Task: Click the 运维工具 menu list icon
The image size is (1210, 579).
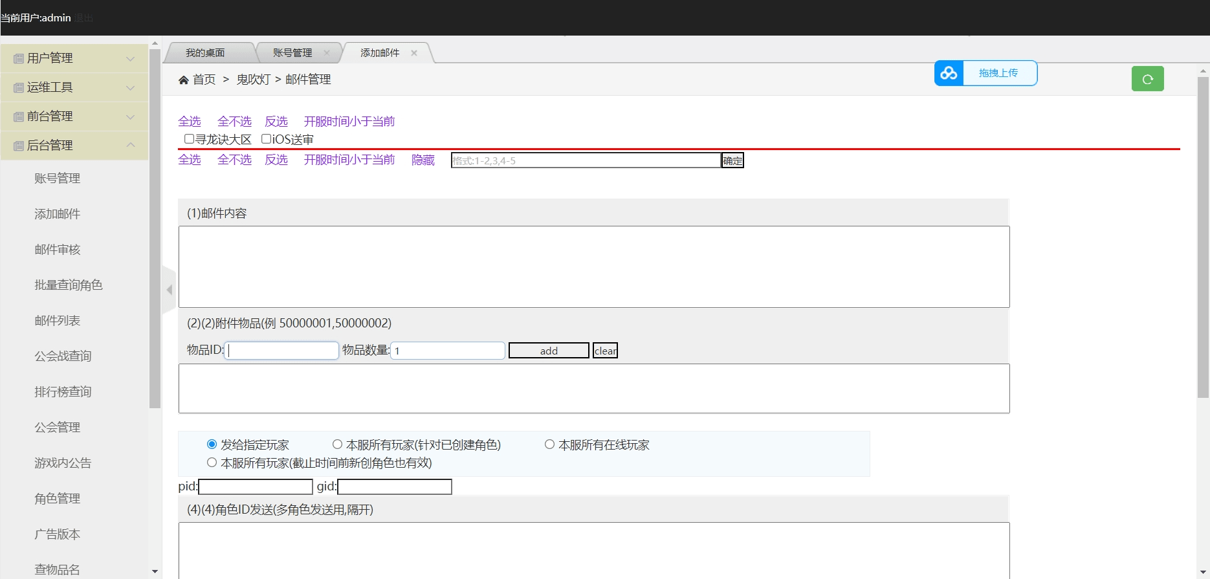Action: tap(19, 88)
